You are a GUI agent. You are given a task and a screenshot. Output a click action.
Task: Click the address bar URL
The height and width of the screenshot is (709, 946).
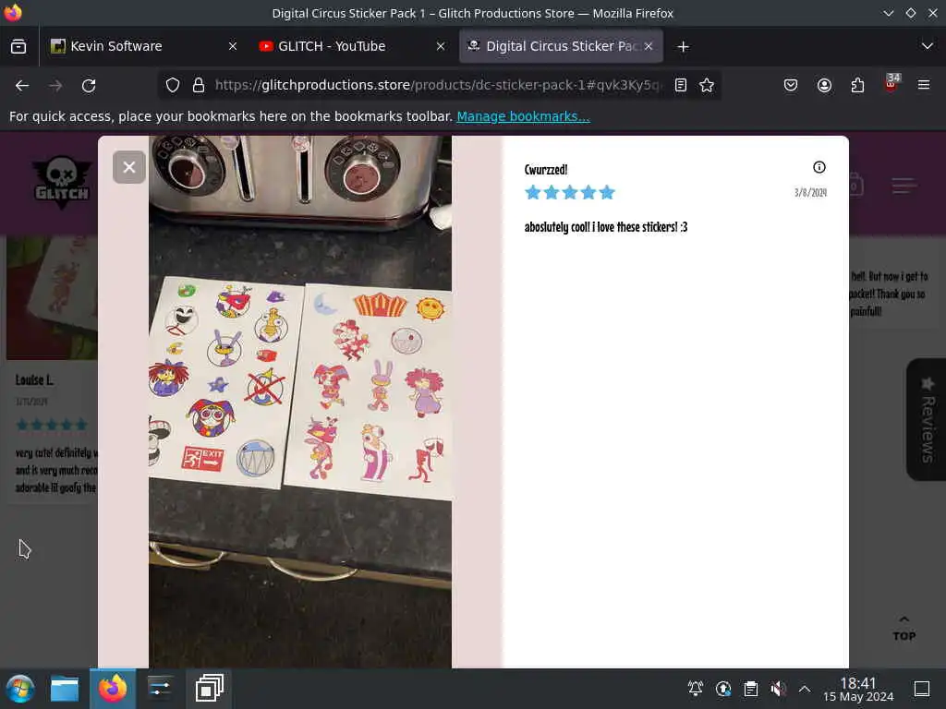[x=437, y=85]
